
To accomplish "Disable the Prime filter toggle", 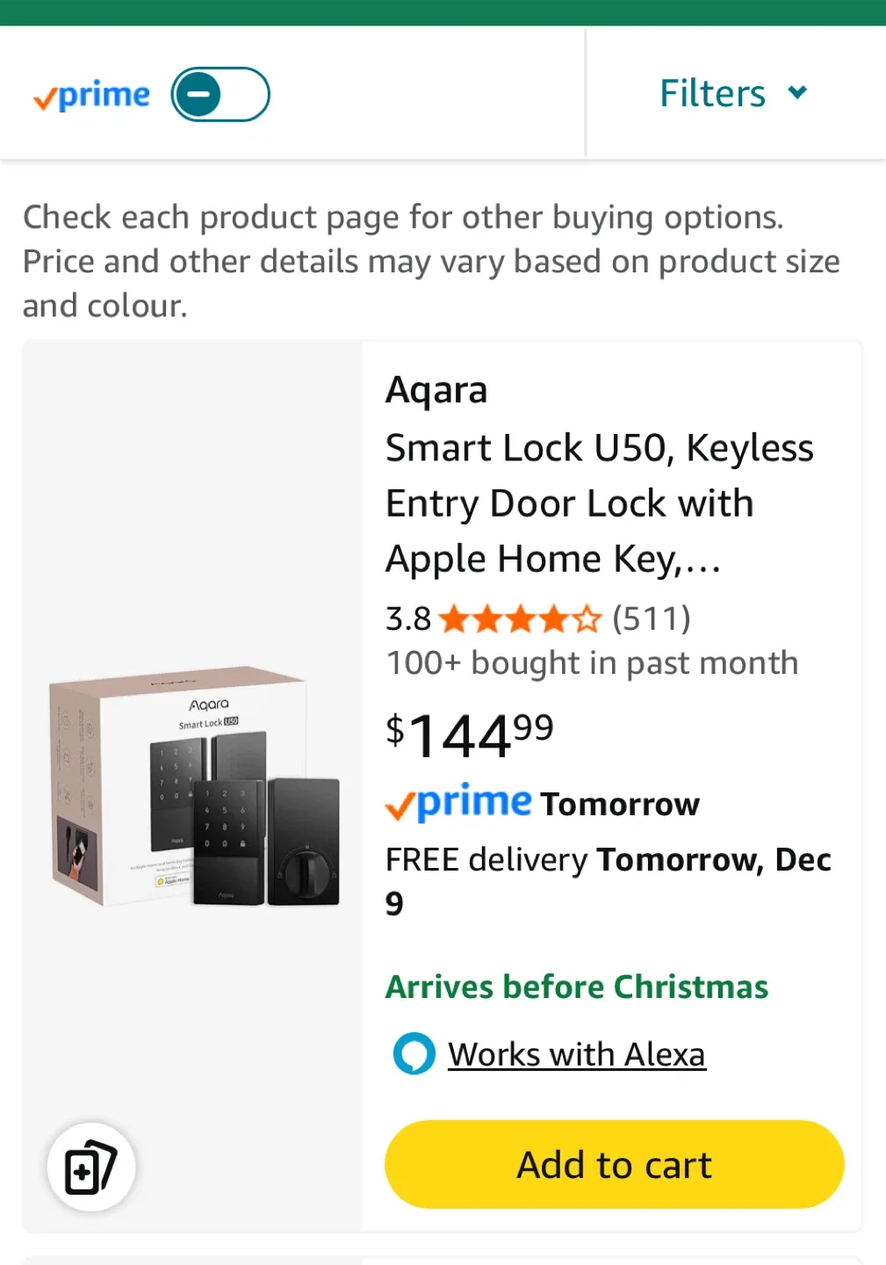I will [x=220, y=93].
